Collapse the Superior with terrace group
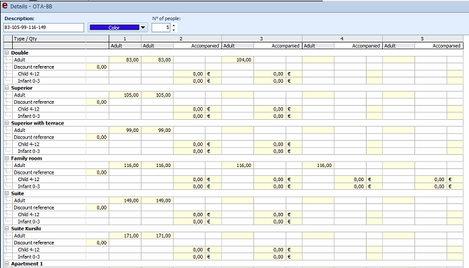Image resolution: width=469 pixels, height=268 pixels. click(x=7, y=123)
